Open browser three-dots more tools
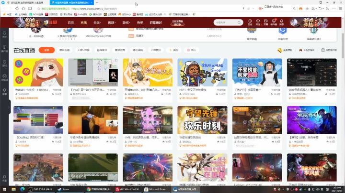This screenshot has height=193, width=345. pyautogui.click(x=334, y=8)
